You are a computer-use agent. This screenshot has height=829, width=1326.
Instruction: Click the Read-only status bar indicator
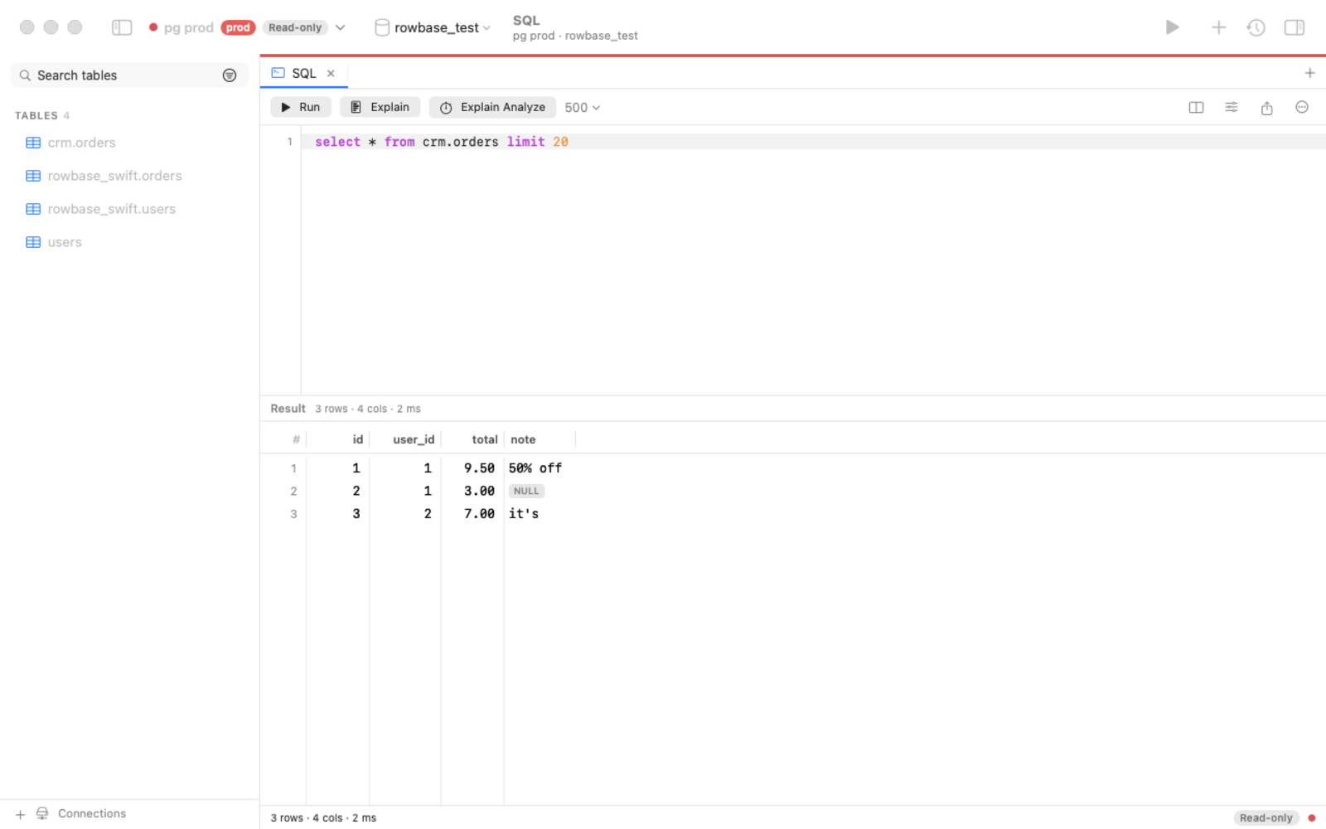pyautogui.click(x=1266, y=817)
